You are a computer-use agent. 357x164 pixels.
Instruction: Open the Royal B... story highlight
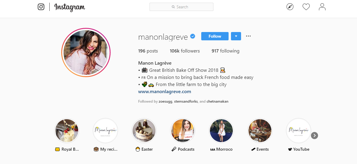click(67, 131)
